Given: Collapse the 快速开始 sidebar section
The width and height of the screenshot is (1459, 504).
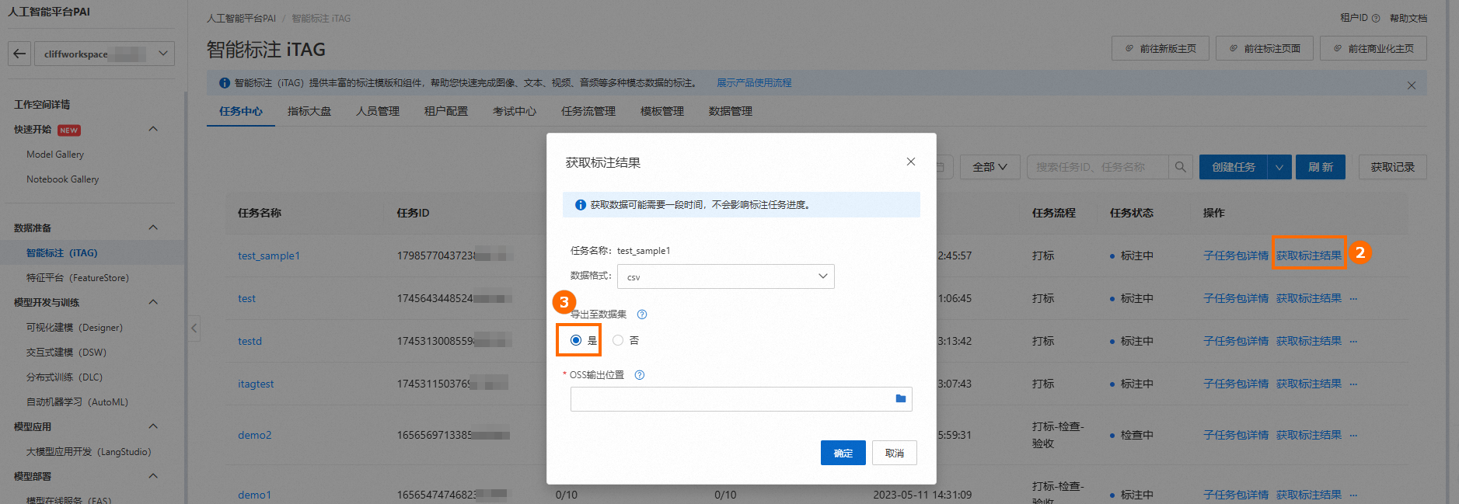Looking at the screenshot, I should [153, 129].
